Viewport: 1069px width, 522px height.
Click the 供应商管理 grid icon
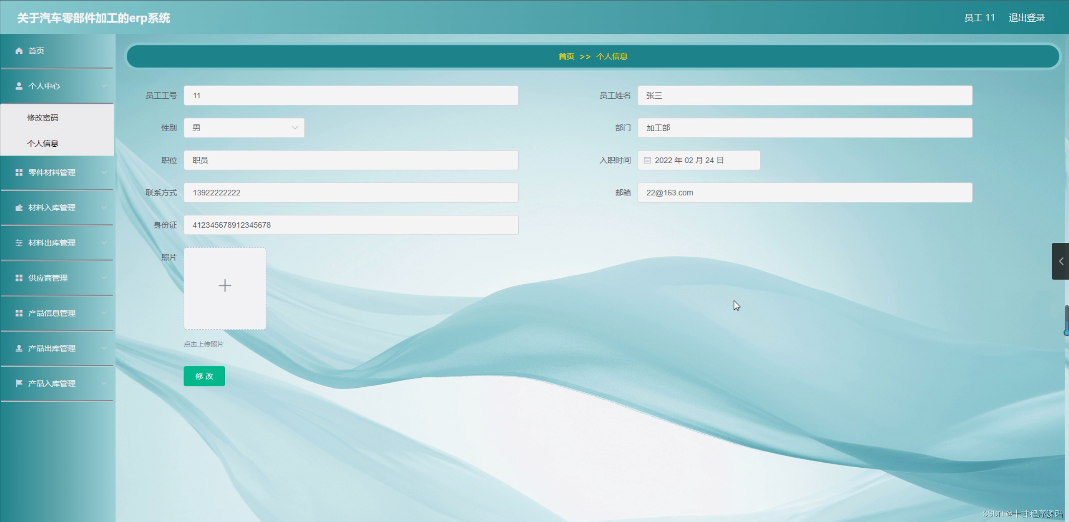18,278
